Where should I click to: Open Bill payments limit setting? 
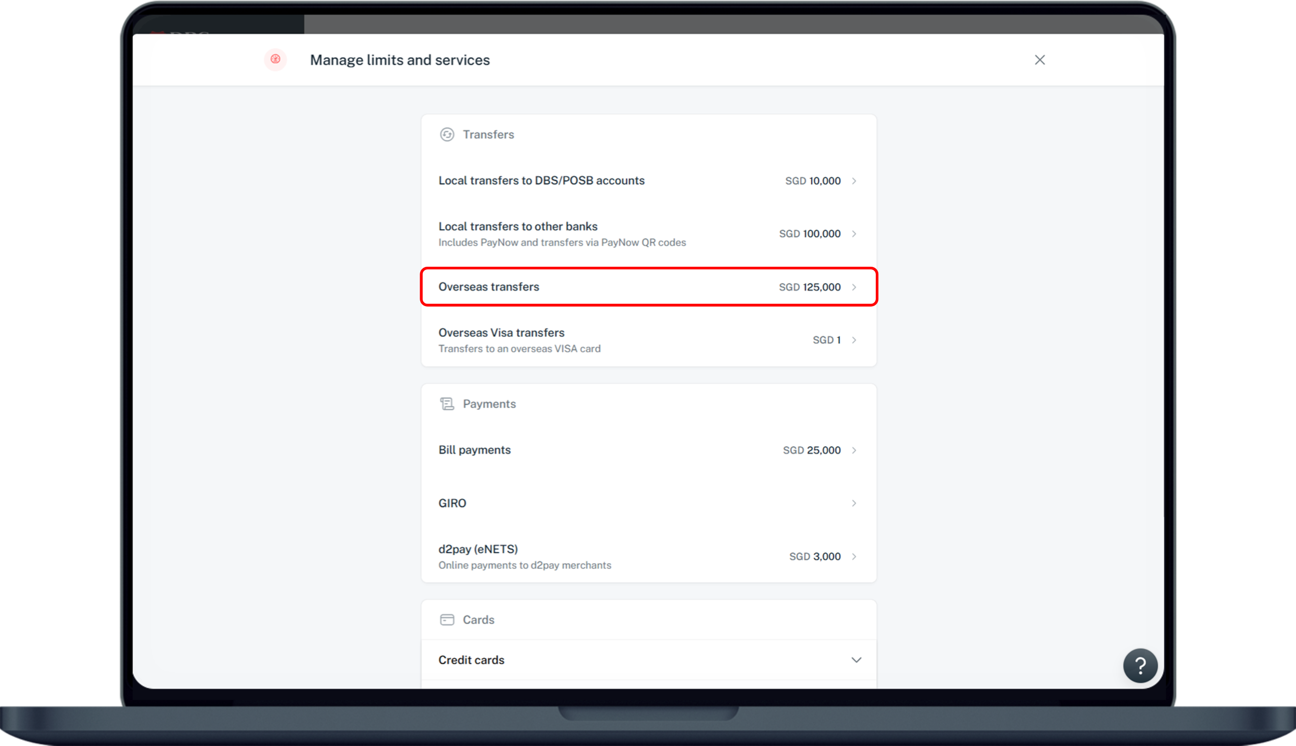(x=474, y=450)
